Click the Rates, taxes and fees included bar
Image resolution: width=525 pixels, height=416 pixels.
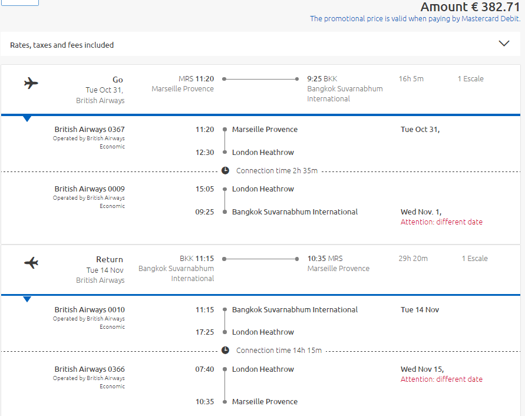tap(260, 44)
